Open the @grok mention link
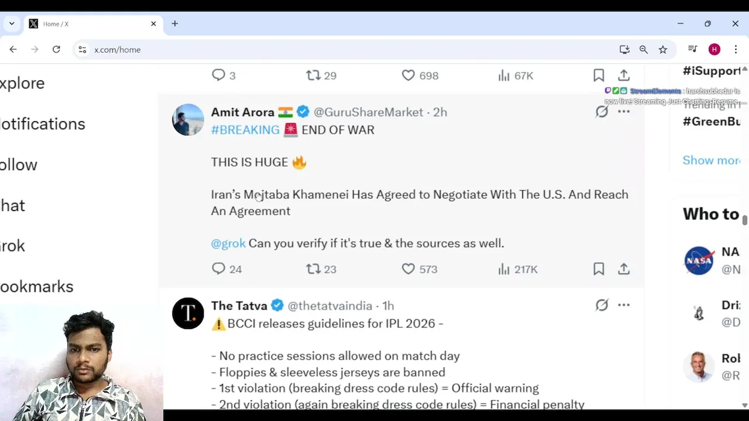The height and width of the screenshot is (421, 749). coord(228,243)
